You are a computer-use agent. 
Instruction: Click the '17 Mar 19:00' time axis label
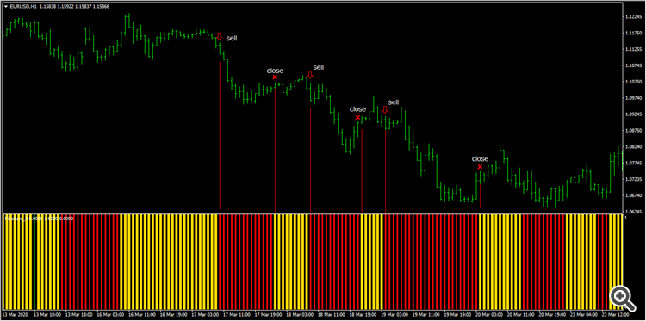tap(267, 314)
